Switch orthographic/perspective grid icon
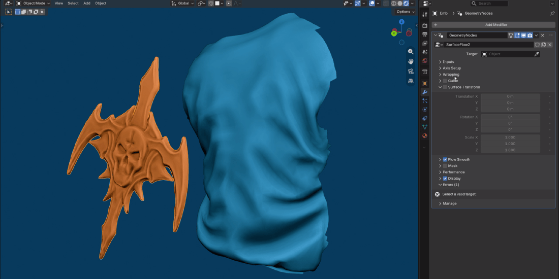559x279 pixels. pos(411,81)
